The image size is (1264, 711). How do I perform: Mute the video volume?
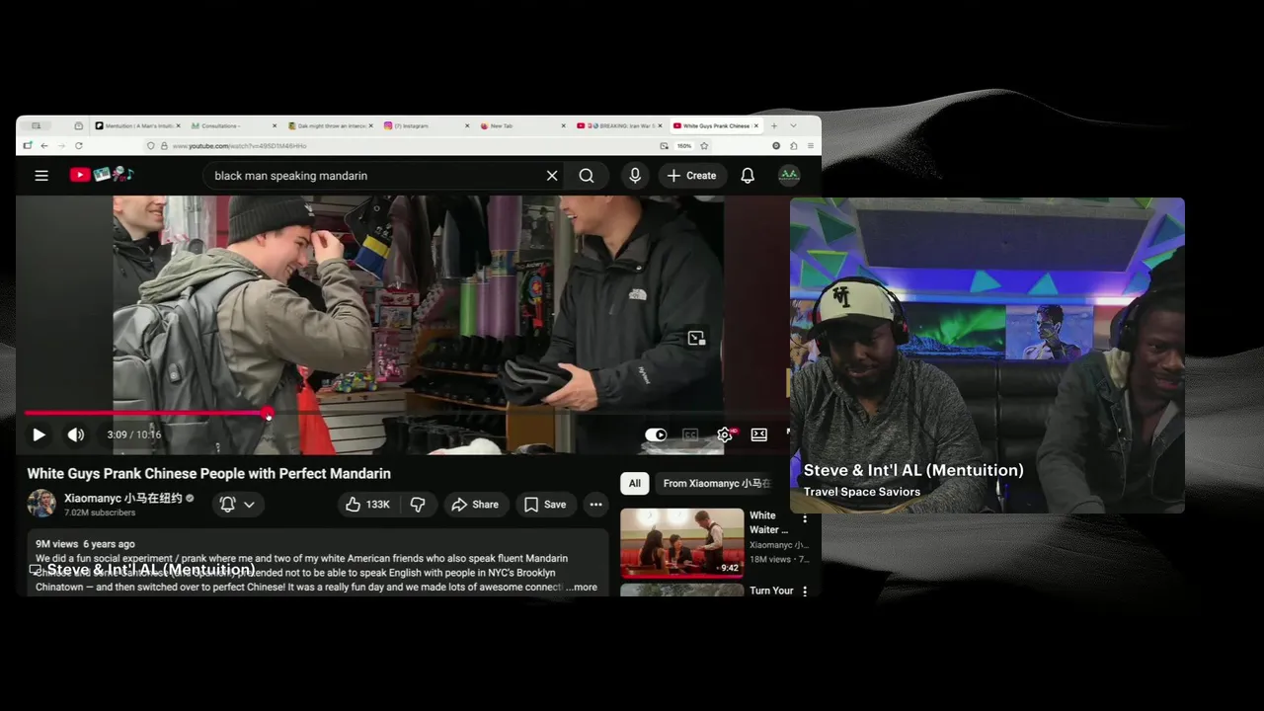tap(76, 434)
